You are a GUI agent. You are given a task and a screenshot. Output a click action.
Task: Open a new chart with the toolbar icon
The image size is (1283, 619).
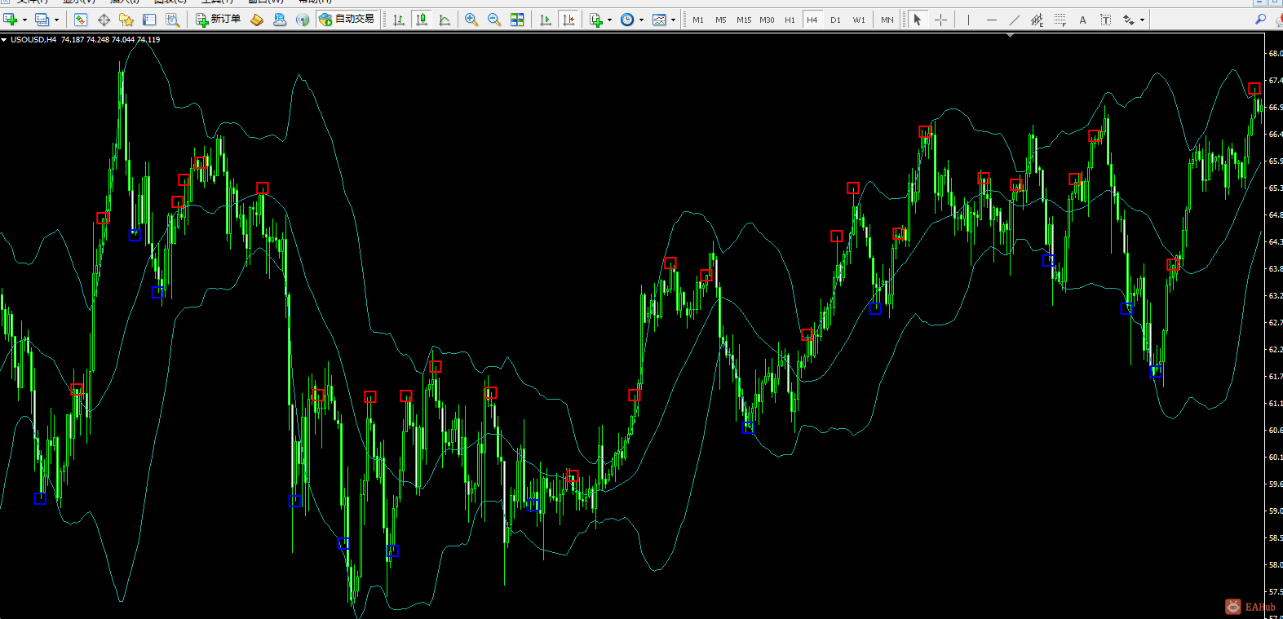tap(11, 20)
